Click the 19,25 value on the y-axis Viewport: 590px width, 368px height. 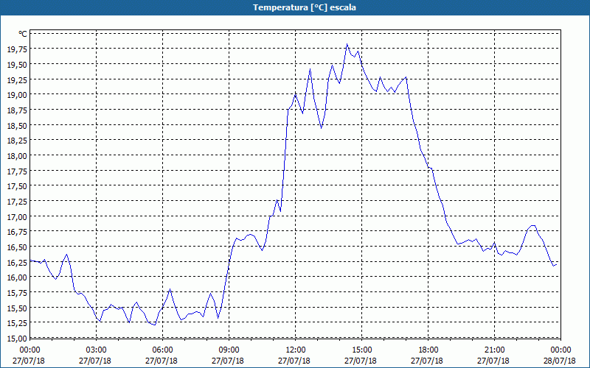17,79
